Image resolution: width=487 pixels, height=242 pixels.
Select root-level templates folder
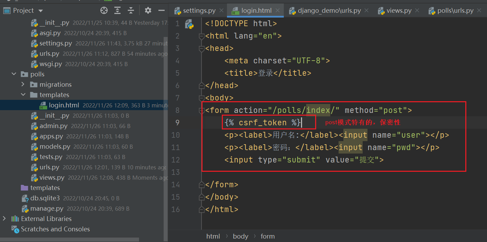tap(45, 188)
